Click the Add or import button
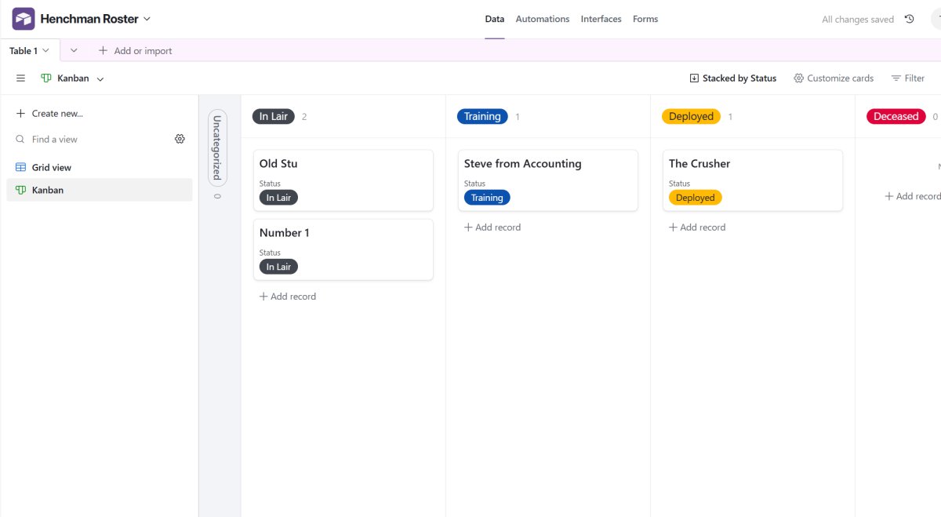Screen dimensions: 941x517 pos(134,50)
